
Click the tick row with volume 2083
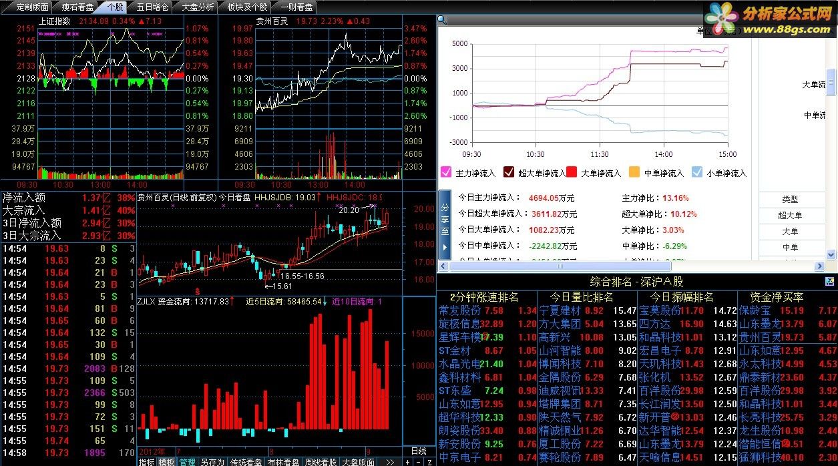(68, 369)
